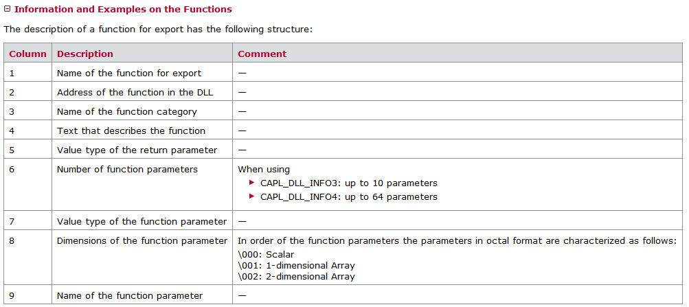Viewport: 689px width, 307px height.
Task: Click 'Name of the function category' text
Action: tap(127, 111)
